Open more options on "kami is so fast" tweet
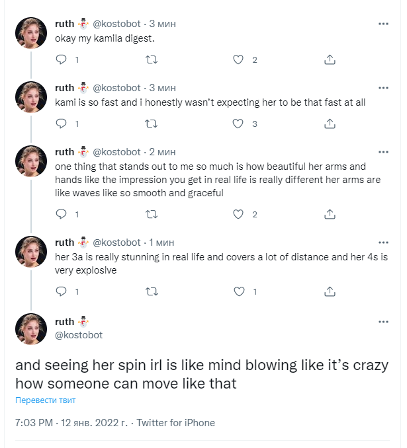Screen dimensions: 407x448 [383, 88]
